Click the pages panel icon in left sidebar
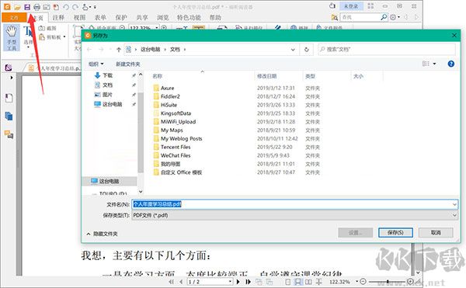Viewport: 466px width, 288px height. [x=9, y=116]
